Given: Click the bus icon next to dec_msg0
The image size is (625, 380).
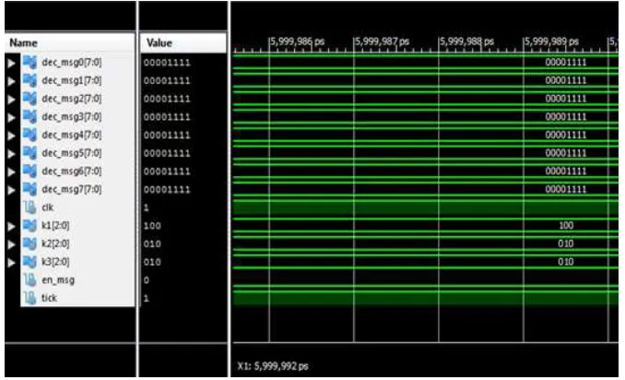Looking at the screenshot, I should pyautogui.click(x=29, y=62).
